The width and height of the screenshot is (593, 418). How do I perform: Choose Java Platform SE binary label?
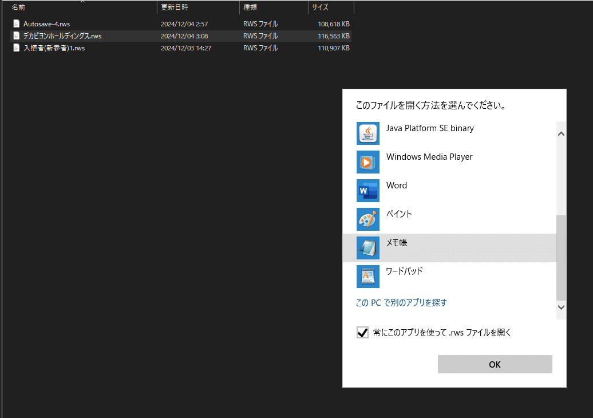coord(430,128)
